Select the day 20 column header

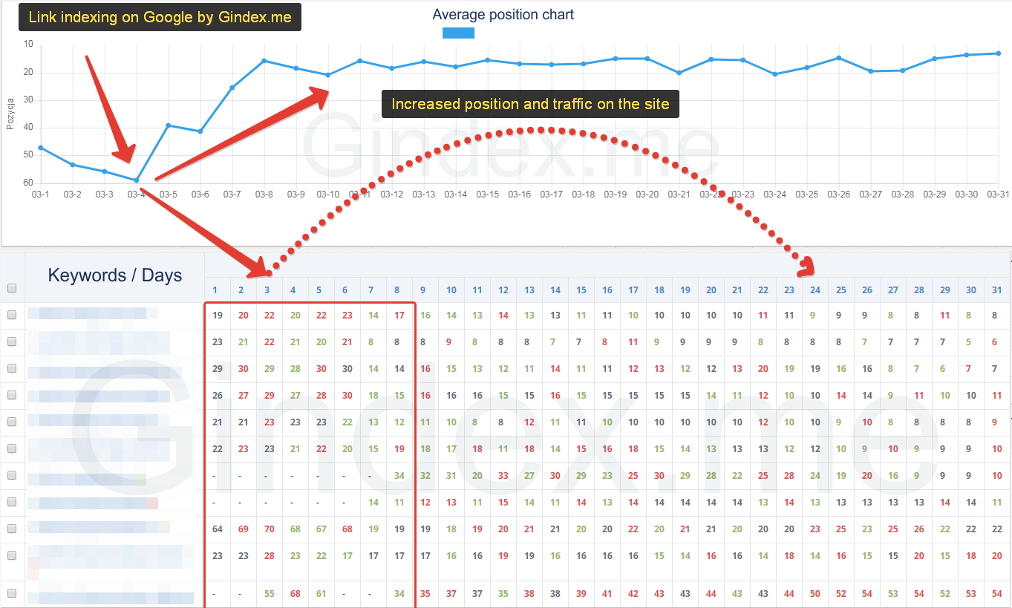tap(711, 290)
